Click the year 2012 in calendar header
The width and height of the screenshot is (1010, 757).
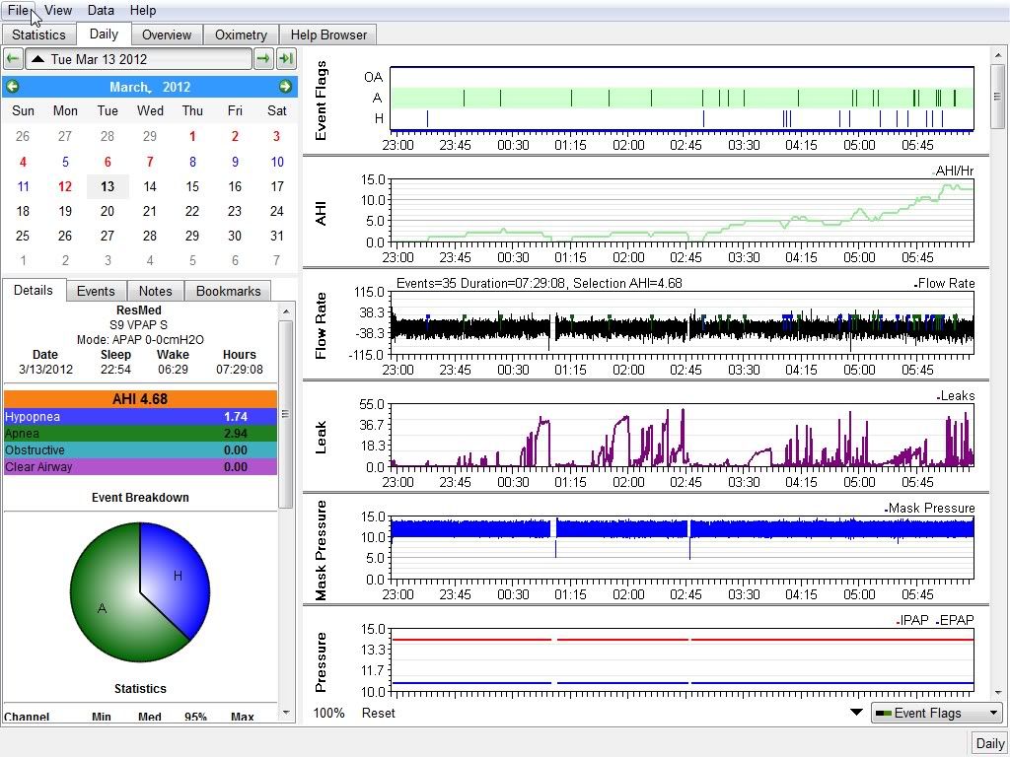point(176,87)
